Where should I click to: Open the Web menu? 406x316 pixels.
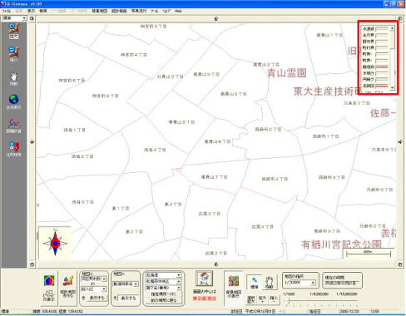(178, 11)
